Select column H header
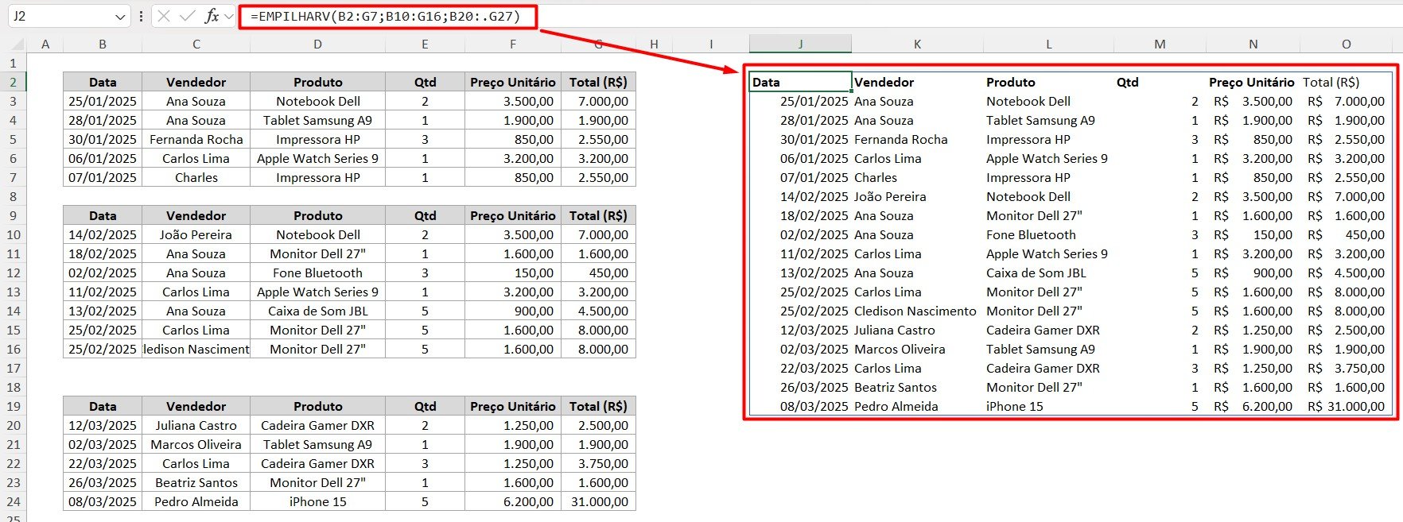This screenshot has height=522, width=1403. tap(654, 44)
